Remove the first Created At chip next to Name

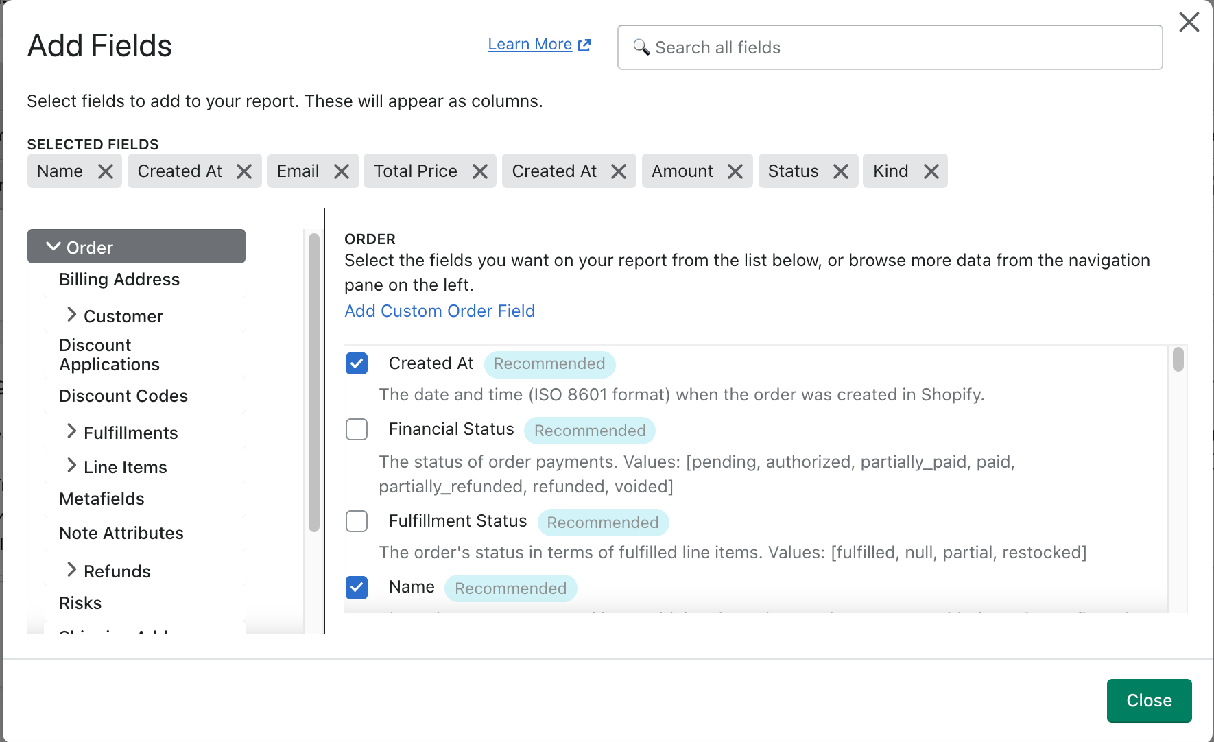pos(244,171)
